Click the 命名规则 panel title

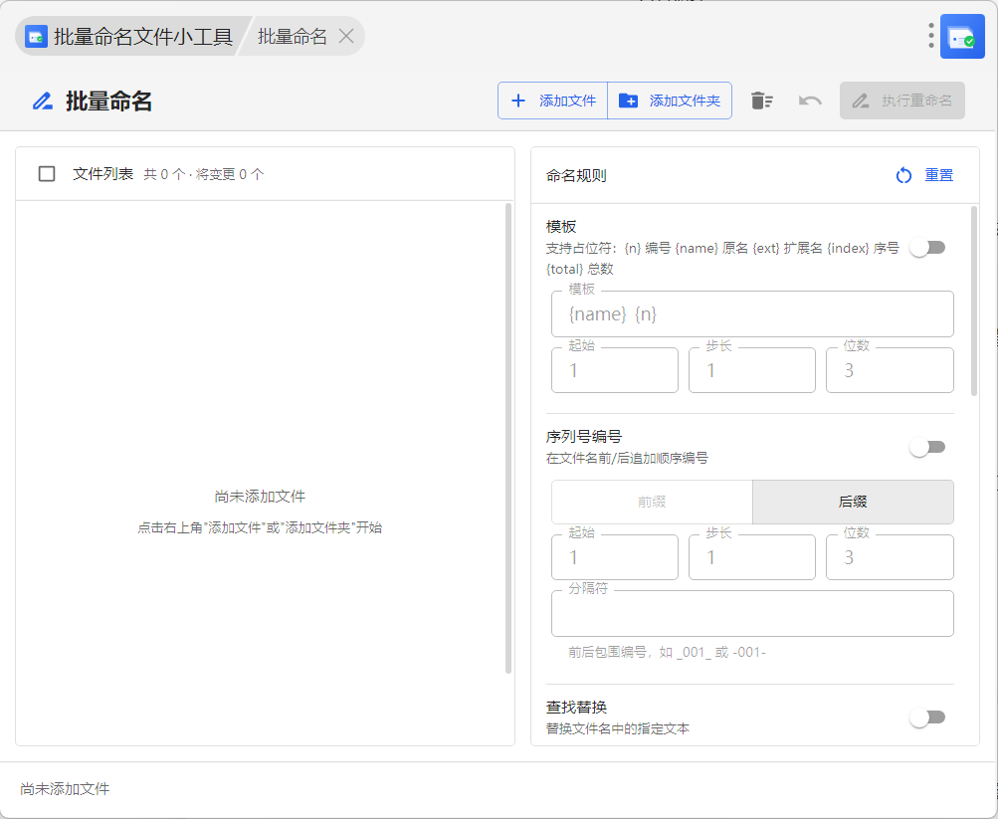(576, 175)
